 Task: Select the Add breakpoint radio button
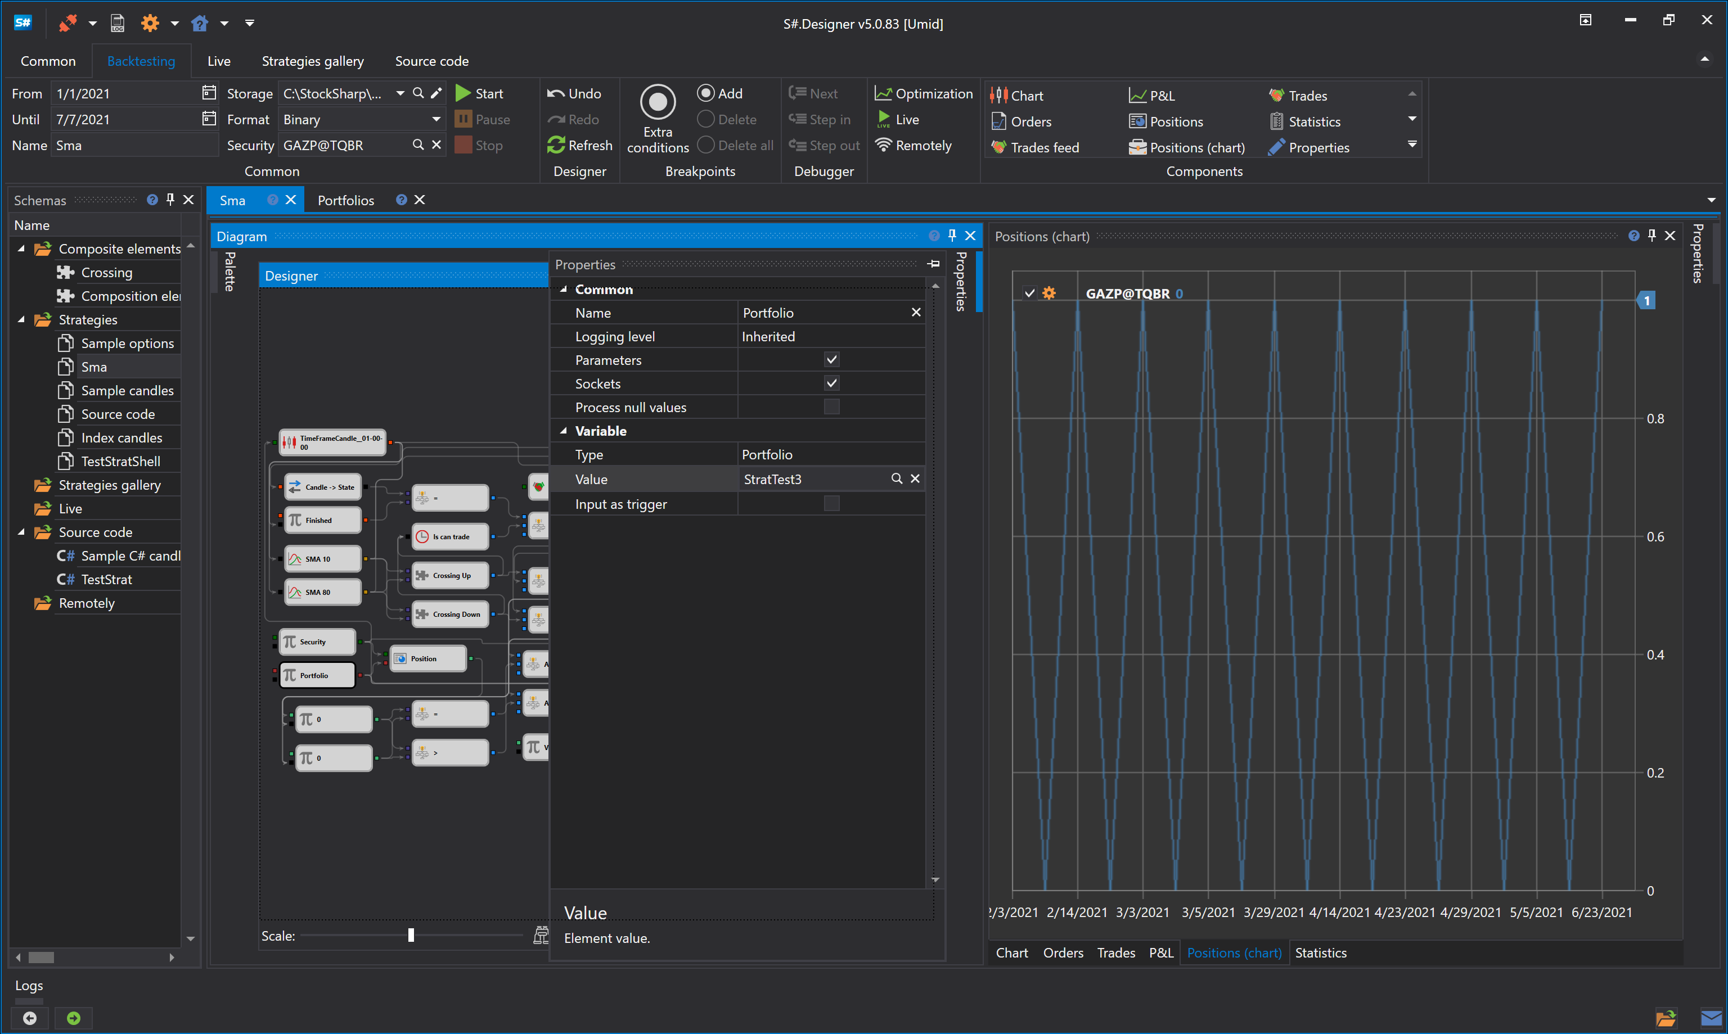705,93
